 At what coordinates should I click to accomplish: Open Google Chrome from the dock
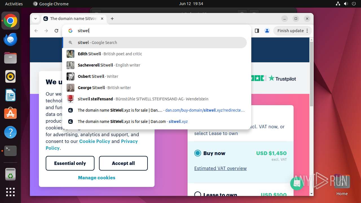[x=10, y=21]
